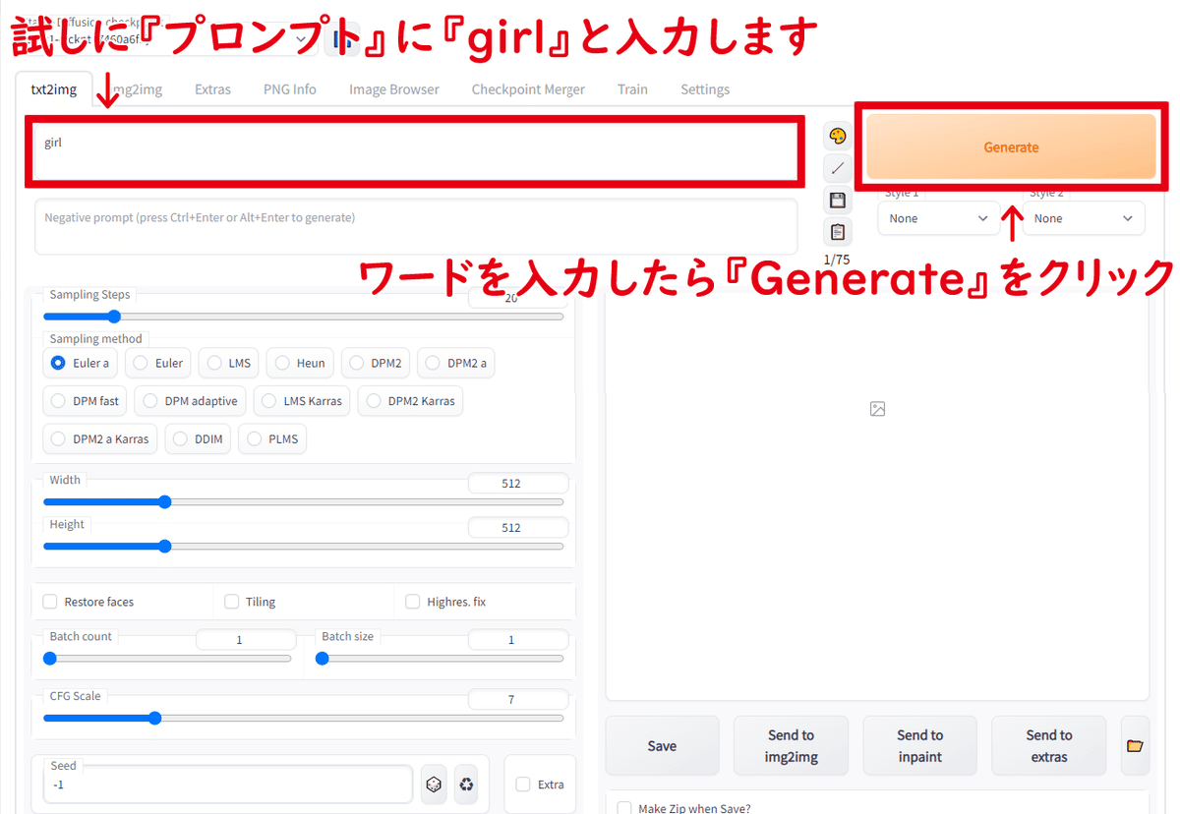The width and height of the screenshot is (1180, 814).
Task: Click the Sampling Steps number box
Action: coord(518,298)
